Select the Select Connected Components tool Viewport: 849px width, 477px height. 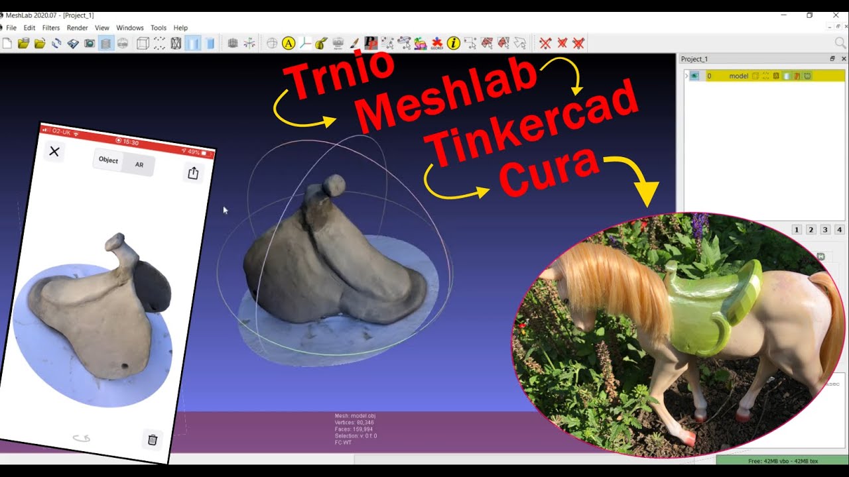pyautogui.click(x=503, y=44)
